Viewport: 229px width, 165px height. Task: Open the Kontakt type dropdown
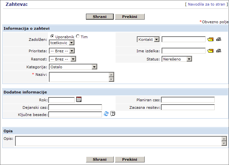[x=156, y=40]
